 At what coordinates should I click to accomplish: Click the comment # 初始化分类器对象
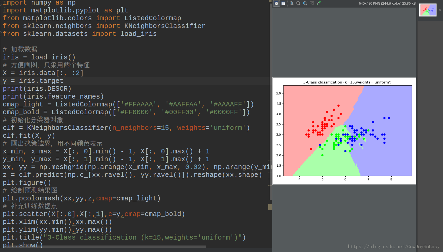(33, 120)
